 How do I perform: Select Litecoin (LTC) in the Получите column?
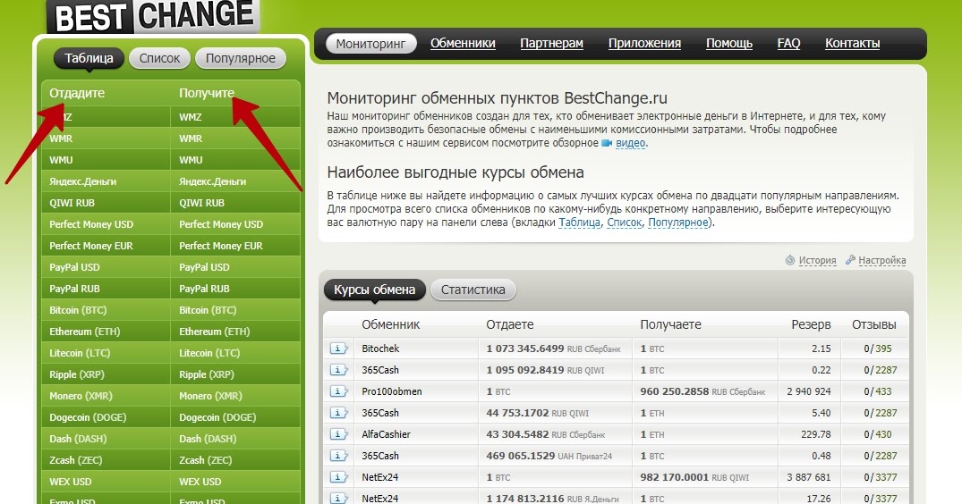click(x=235, y=353)
